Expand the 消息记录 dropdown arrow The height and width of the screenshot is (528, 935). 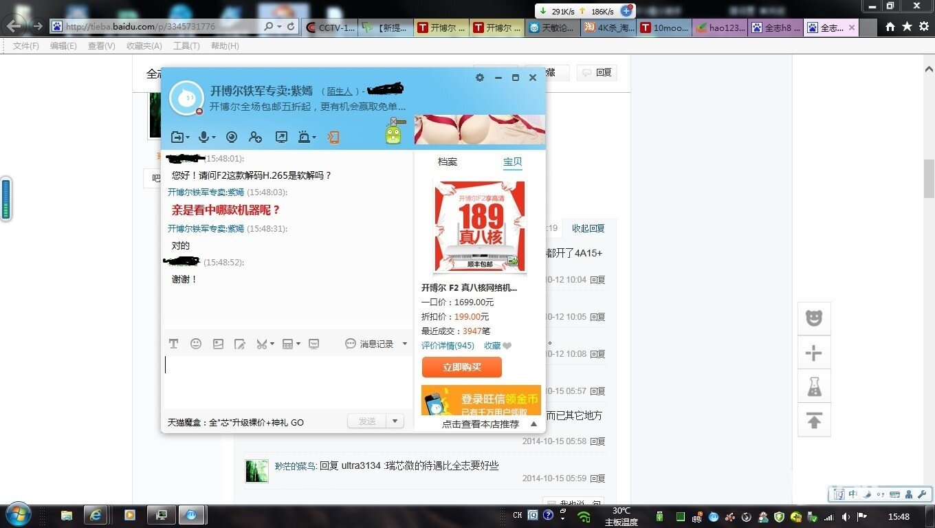[x=404, y=344]
